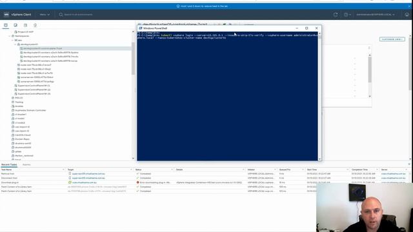Screen dimensions: 413x232
Task: Collapse the Recent Tasks bottom panel
Action: [x=409, y=164]
